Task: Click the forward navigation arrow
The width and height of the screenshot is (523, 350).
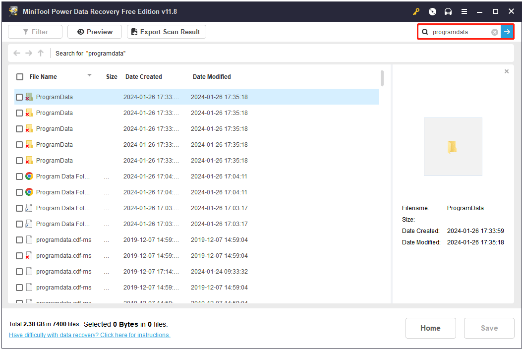Action: [29, 53]
